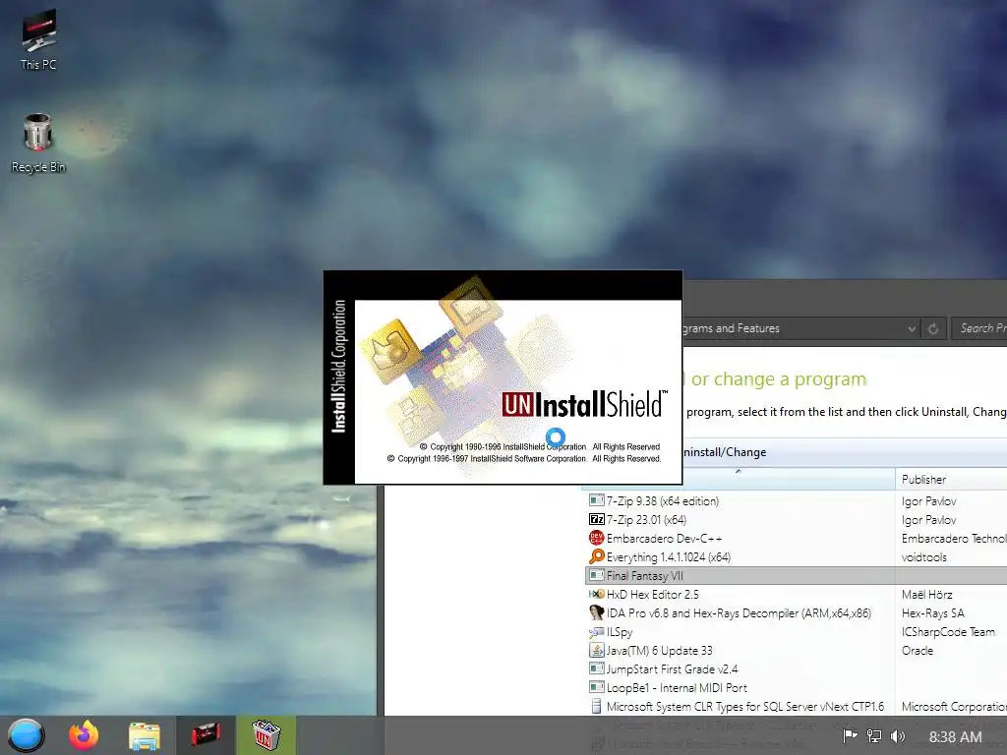Open the Recycle Bin desktop icon
The height and width of the screenshot is (755, 1007).
click(x=38, y=143)
